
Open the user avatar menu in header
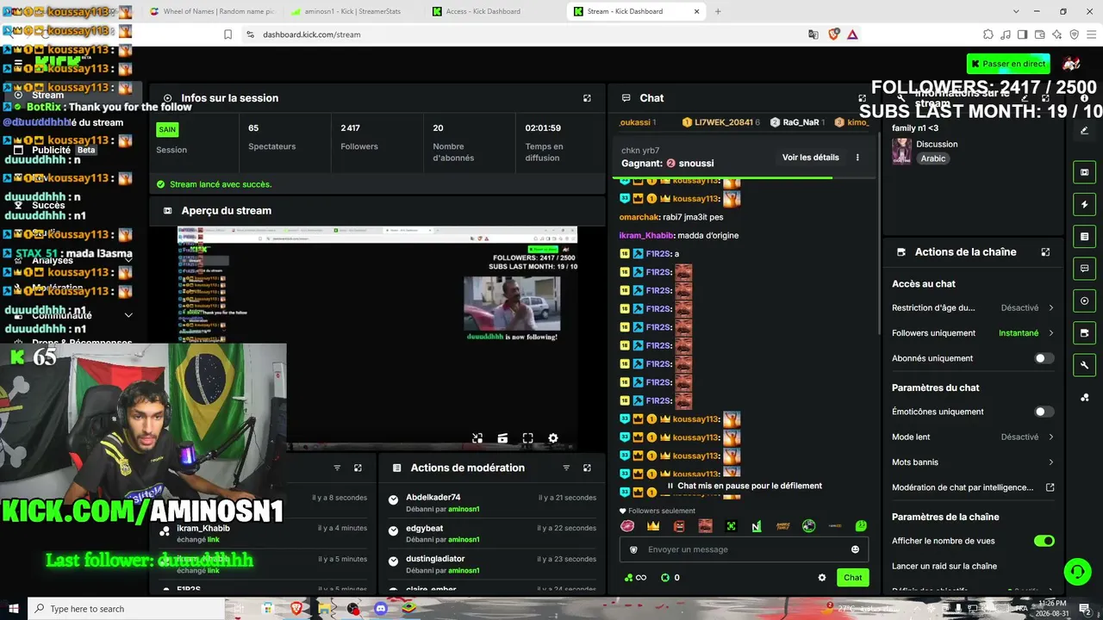coord(1072,64)
